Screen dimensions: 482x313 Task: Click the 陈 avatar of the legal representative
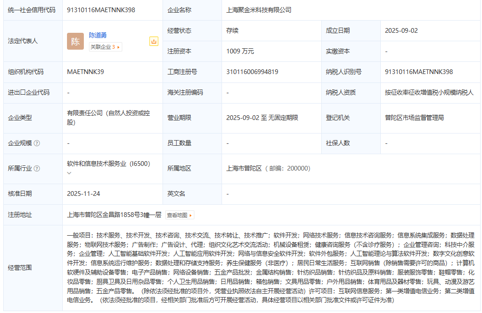(x=75, y=41)
